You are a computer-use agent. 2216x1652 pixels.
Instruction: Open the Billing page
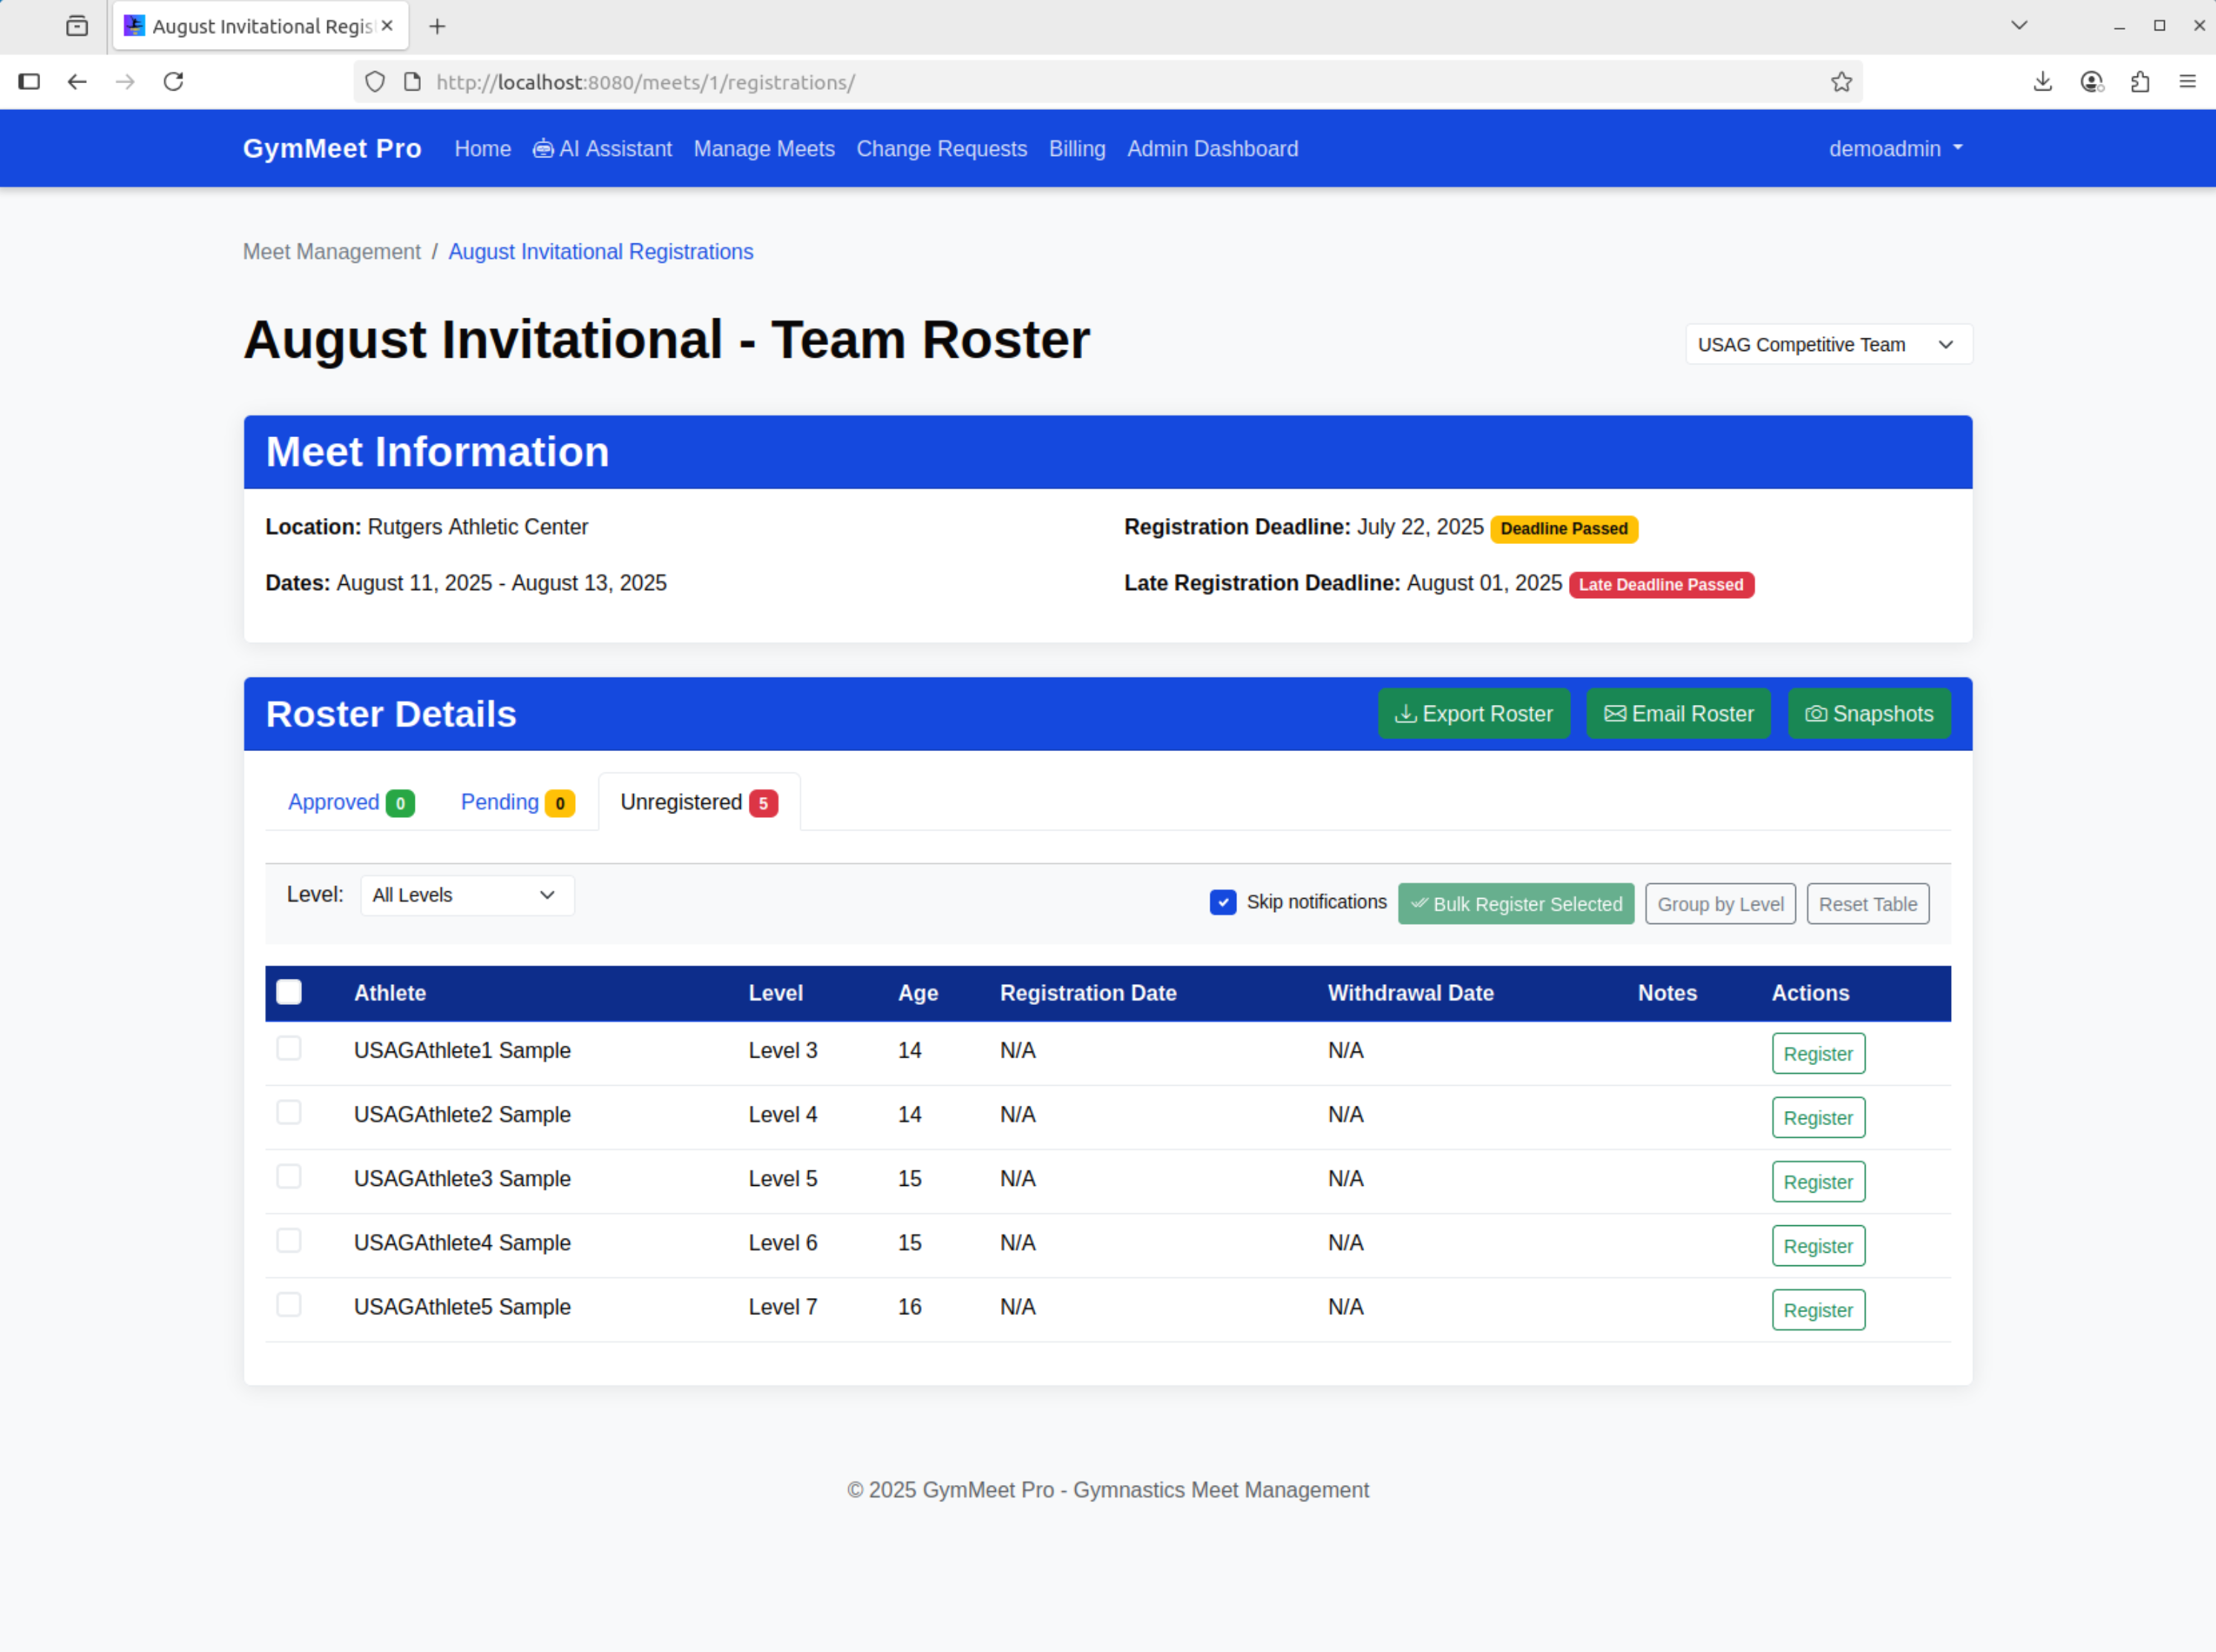coord(1077,149)
